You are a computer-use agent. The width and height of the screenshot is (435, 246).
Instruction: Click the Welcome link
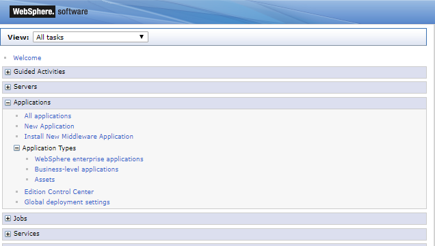pos(27,58)
